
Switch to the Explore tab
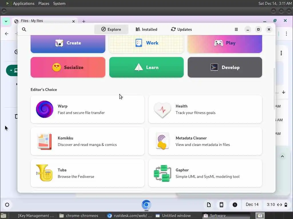pyautogui.click(x=111, y=29)
